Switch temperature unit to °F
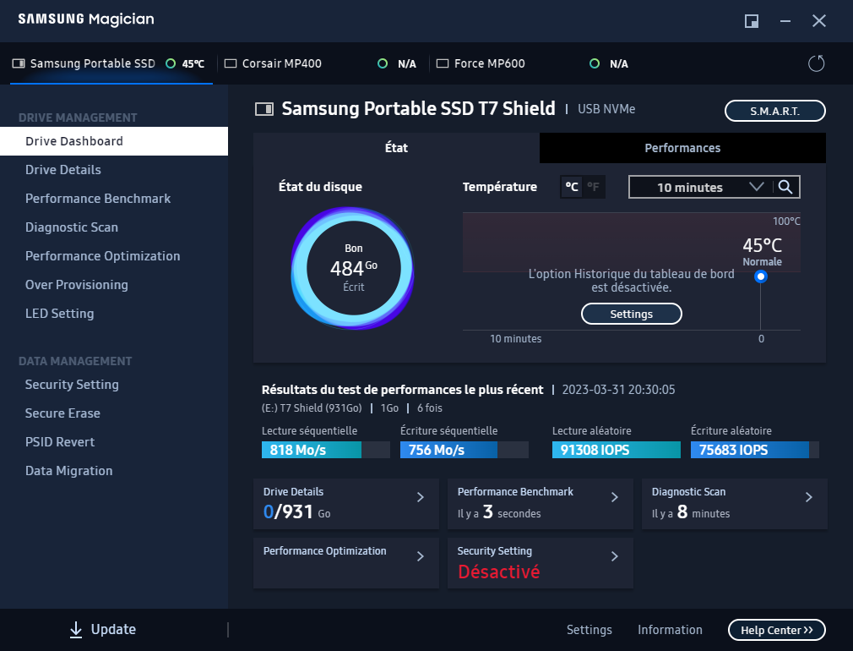The height and width of the screenshot is (651, 853). [x=594, y=187]
